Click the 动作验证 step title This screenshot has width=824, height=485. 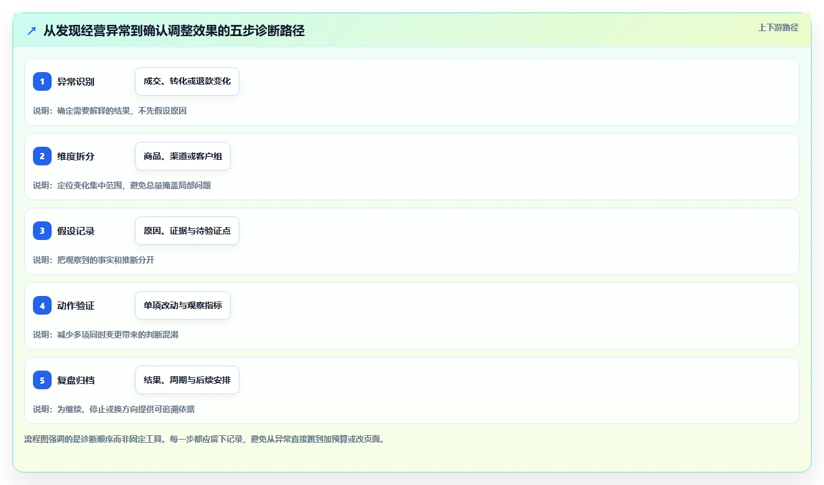coord(76,305)
